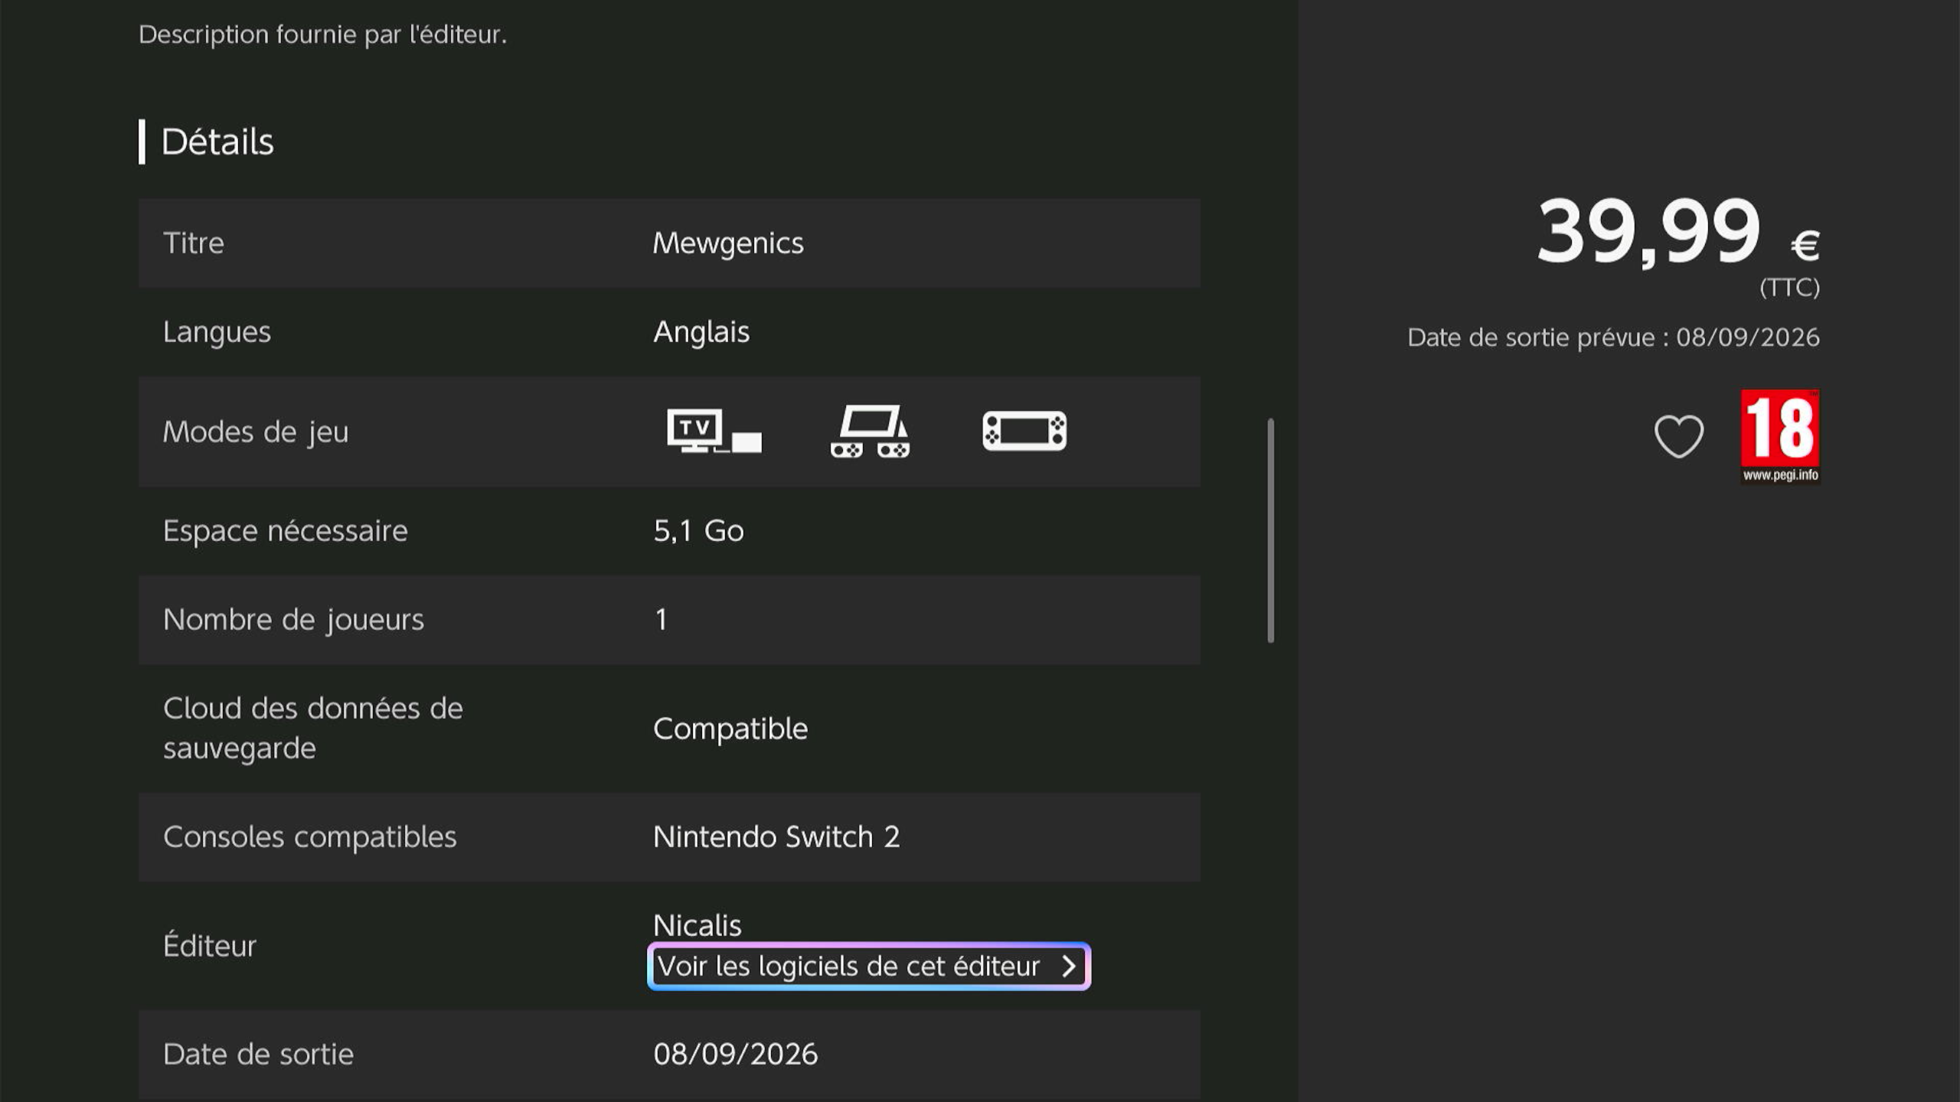Click the 'Éditeur' row label
Viewport: 1960px width, 1102px height.
(210, 946)
